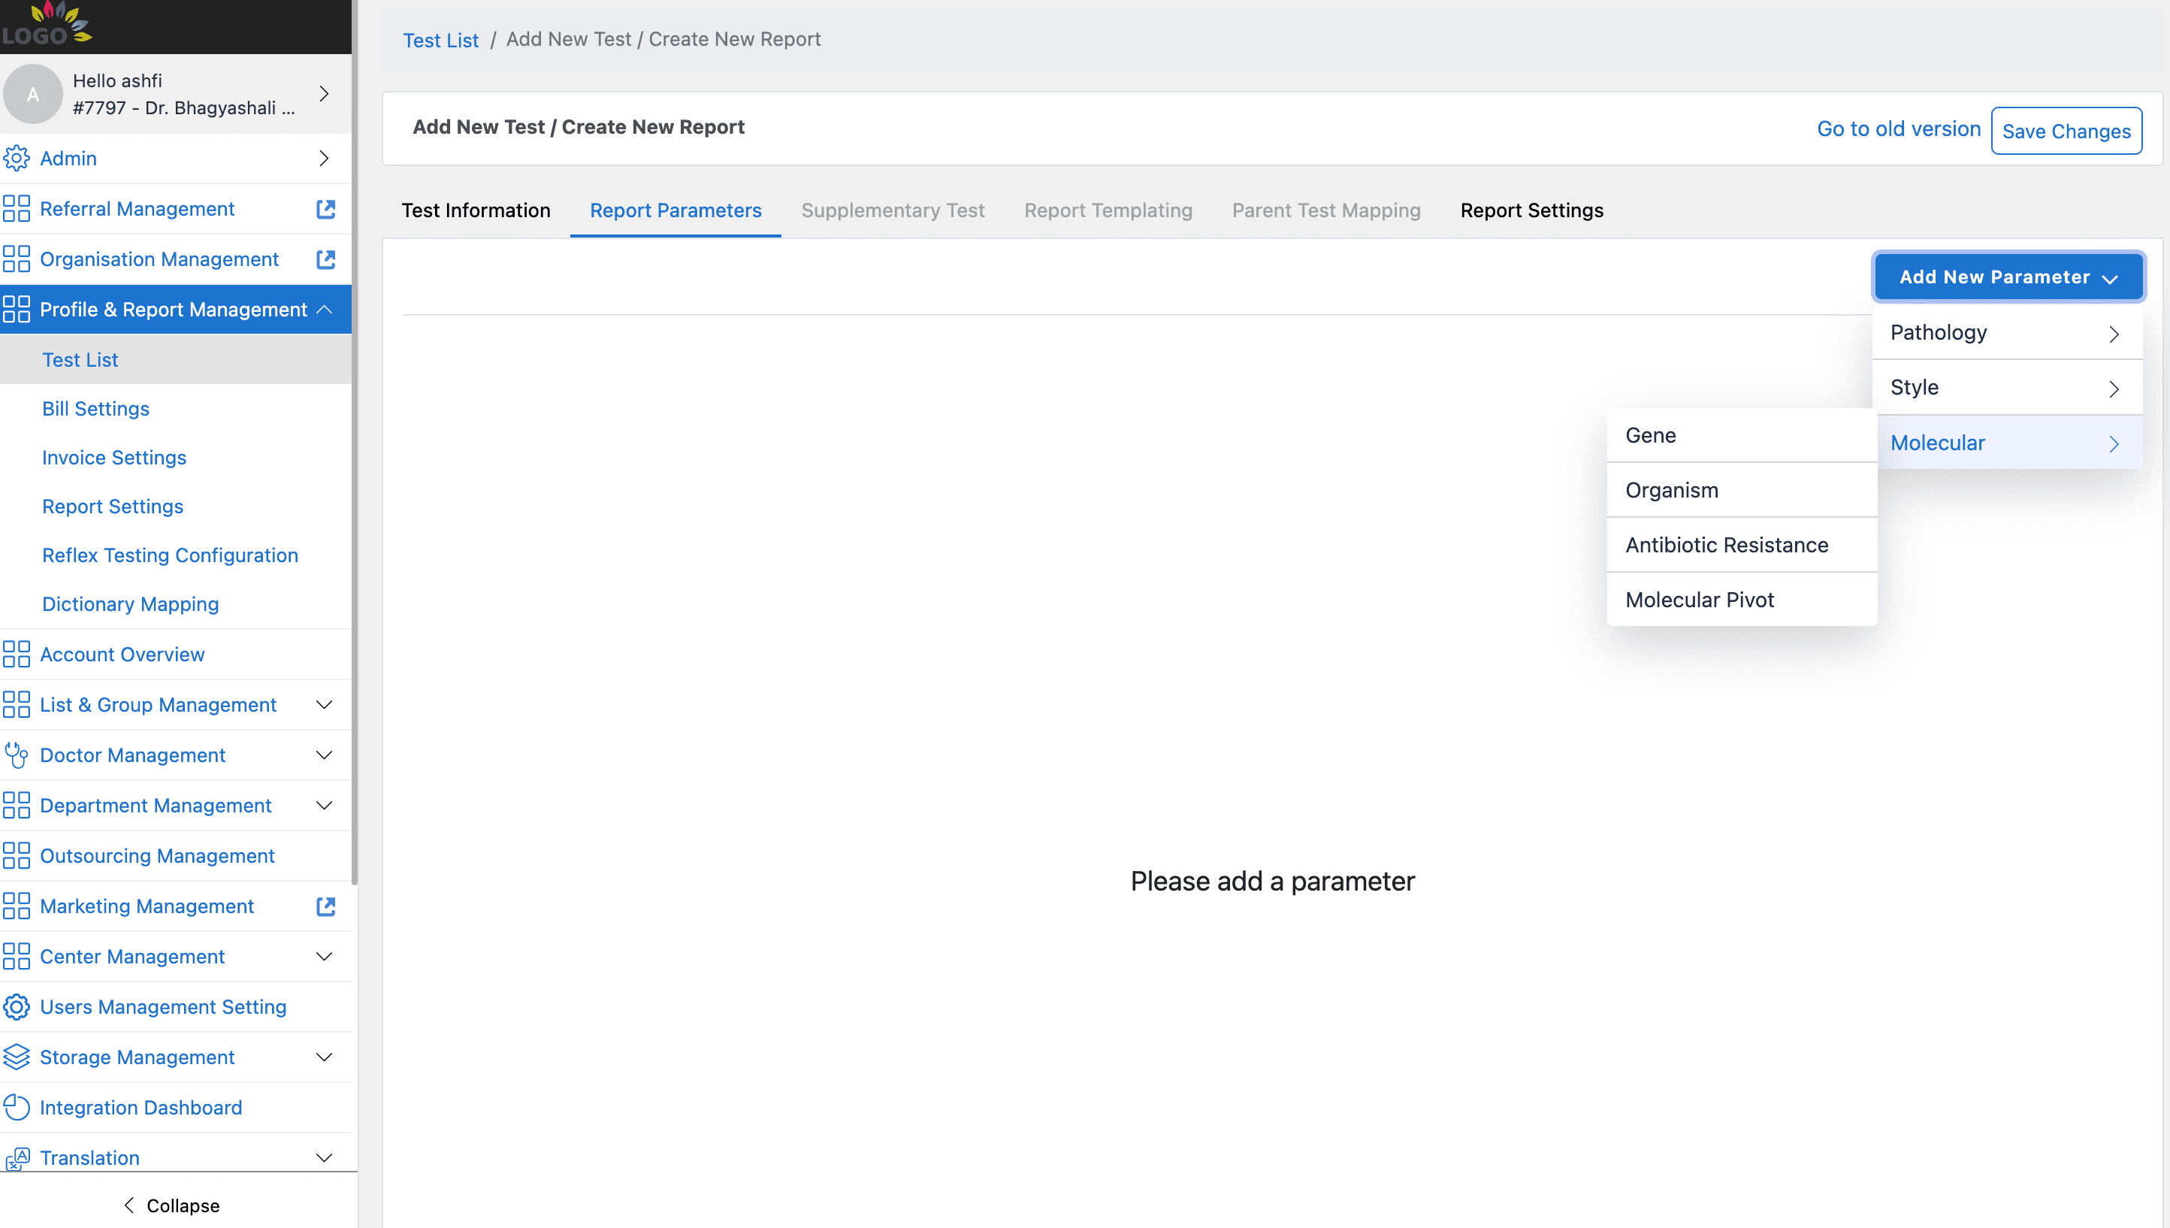Viewport: 2170px width, 1228px height.
Task: Click List & Group Management grid icon
Action: (16, 704)
